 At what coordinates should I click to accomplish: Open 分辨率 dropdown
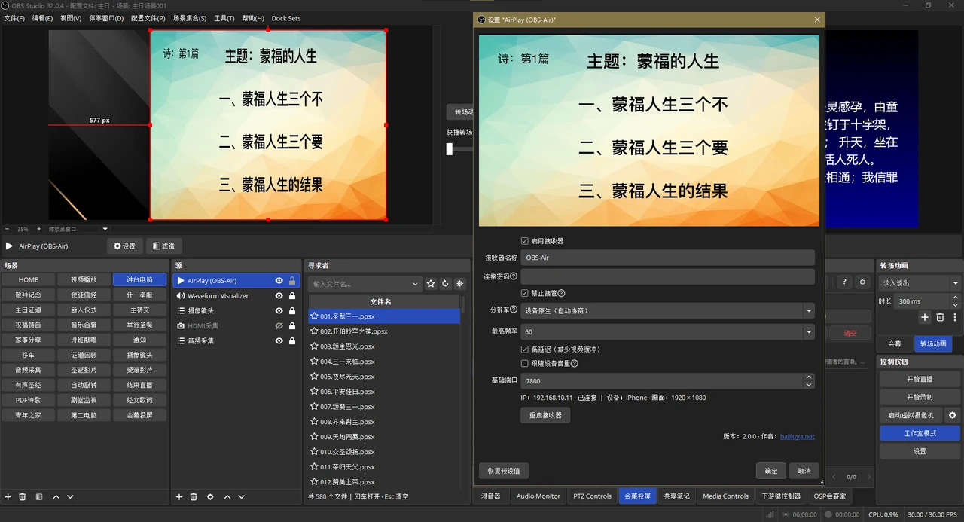(x=667, y=310)
